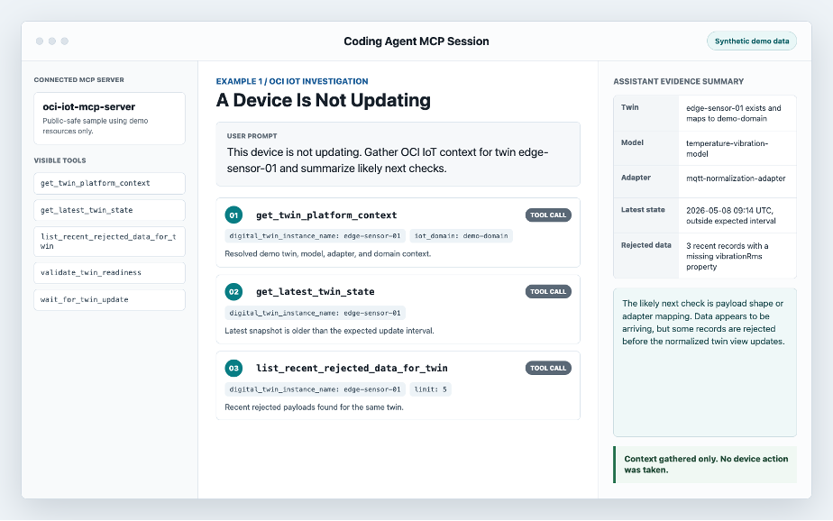This screenshot has height=521, width=833.
Task: Select get_twin_platform_context in visible tools
Action: point(109,183)
